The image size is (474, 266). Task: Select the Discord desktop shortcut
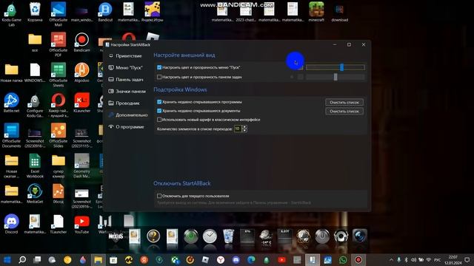click(x=12, y=224)
